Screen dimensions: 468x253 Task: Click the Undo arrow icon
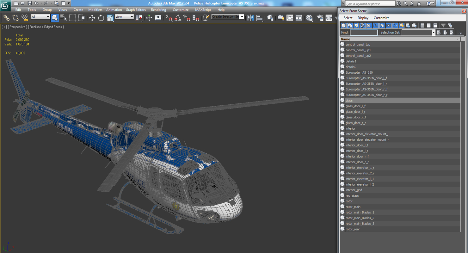tap(36, 3)
